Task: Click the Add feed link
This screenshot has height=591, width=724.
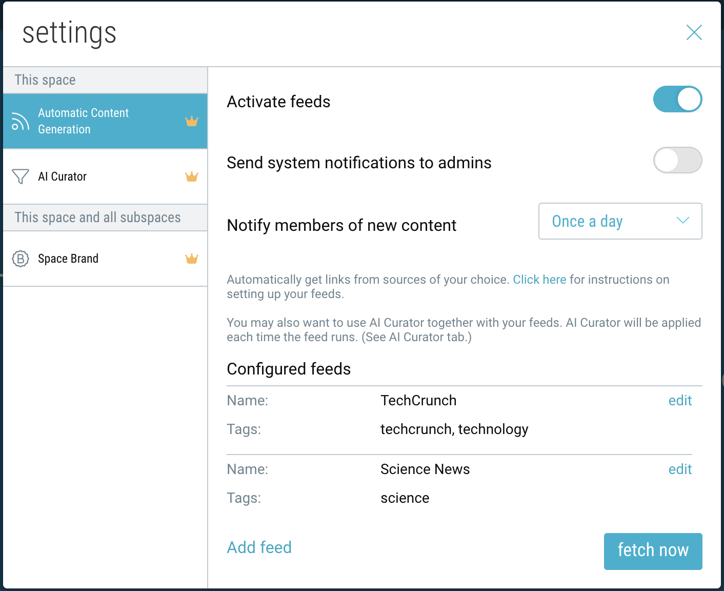Action: 259,547
